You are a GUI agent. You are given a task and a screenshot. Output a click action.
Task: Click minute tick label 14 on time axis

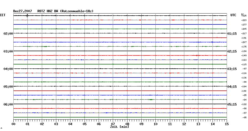click(x=213, y=124)
